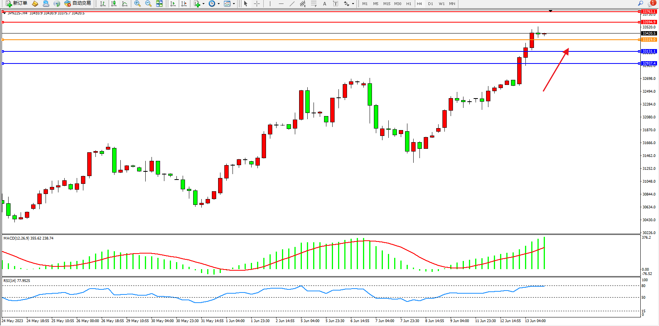This screenshot has width=659, height=326.
Task: Toggle chart shift from right edge
Action: 184,4
